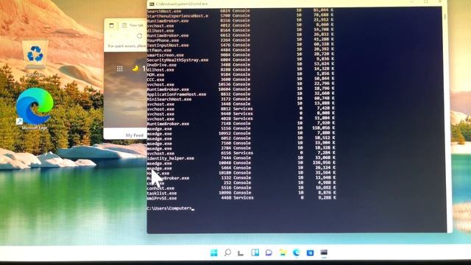Click the ctfmon.exe process row
The width and height of the screenshot is (471, 265).
pos(241,50)
